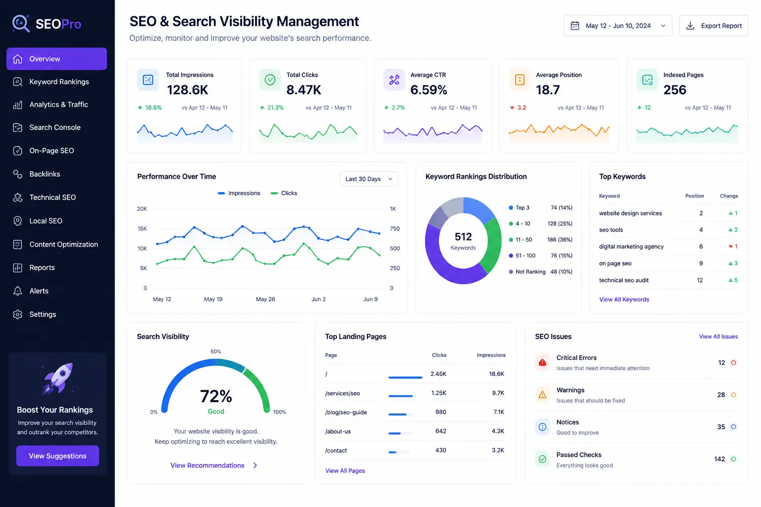
Task: Click the Warnings count 28
Action: coord(721,395)
